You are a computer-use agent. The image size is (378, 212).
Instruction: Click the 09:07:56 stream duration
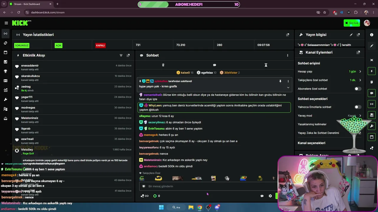263,45
